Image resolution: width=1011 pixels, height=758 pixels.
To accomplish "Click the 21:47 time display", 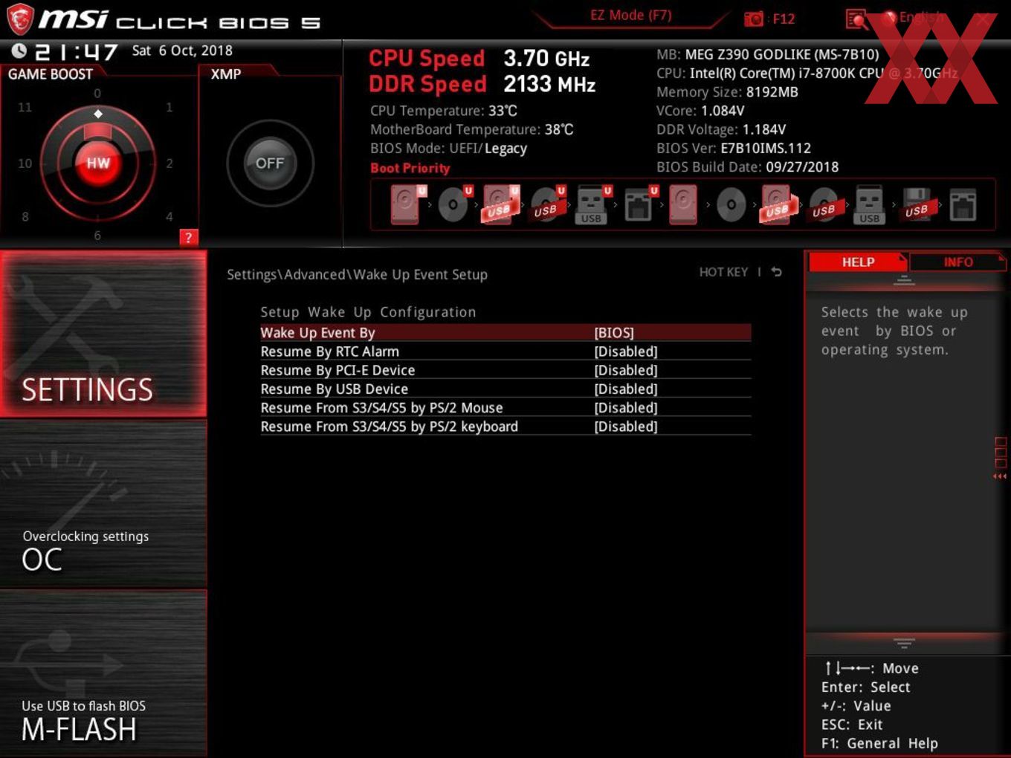I will [x=76, y=51].
